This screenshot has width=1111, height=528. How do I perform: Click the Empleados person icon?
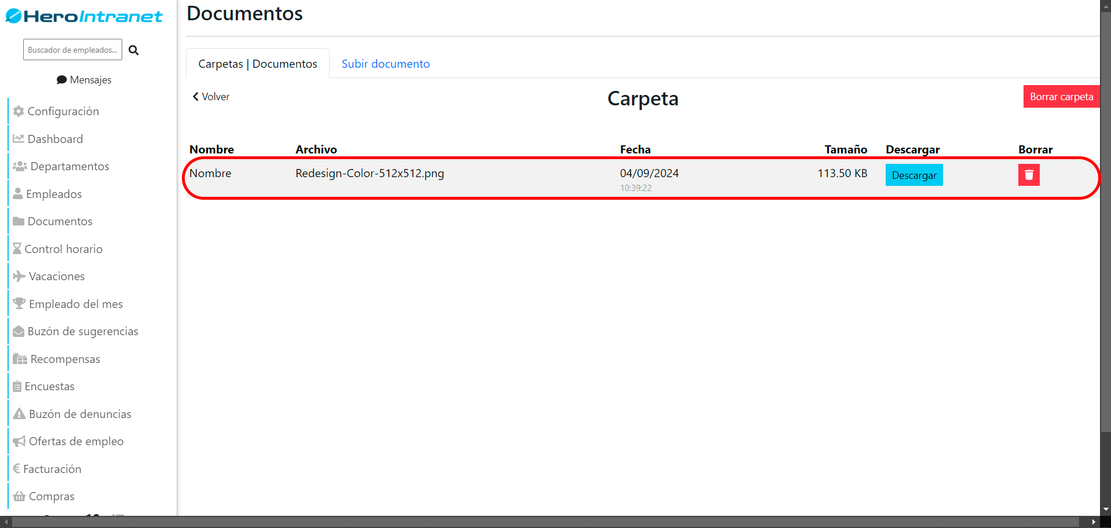tap(18, 193)
